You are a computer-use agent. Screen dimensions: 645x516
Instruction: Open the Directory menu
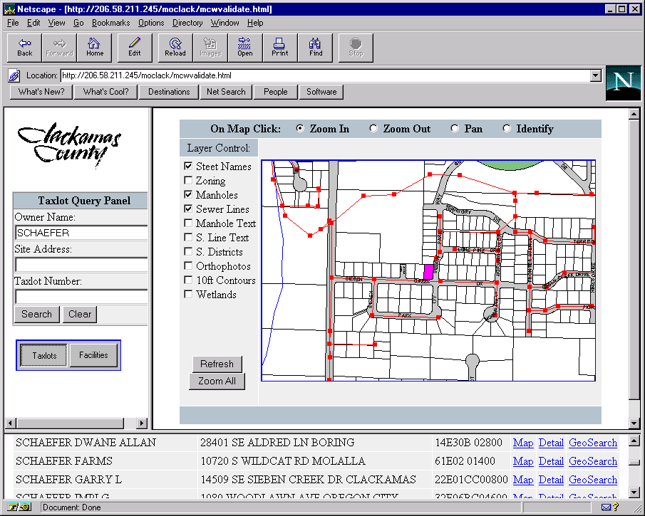click(187, 23)
